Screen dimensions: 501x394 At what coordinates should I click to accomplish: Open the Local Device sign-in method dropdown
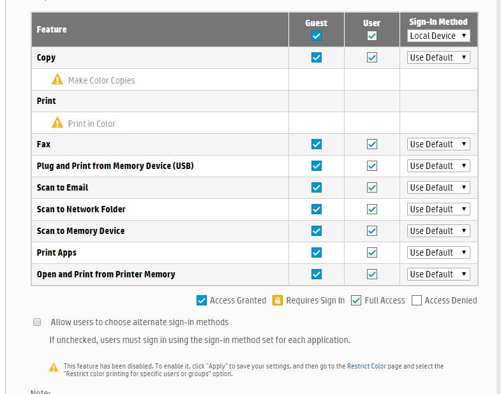pyautogui.click(x=438, y=36)
